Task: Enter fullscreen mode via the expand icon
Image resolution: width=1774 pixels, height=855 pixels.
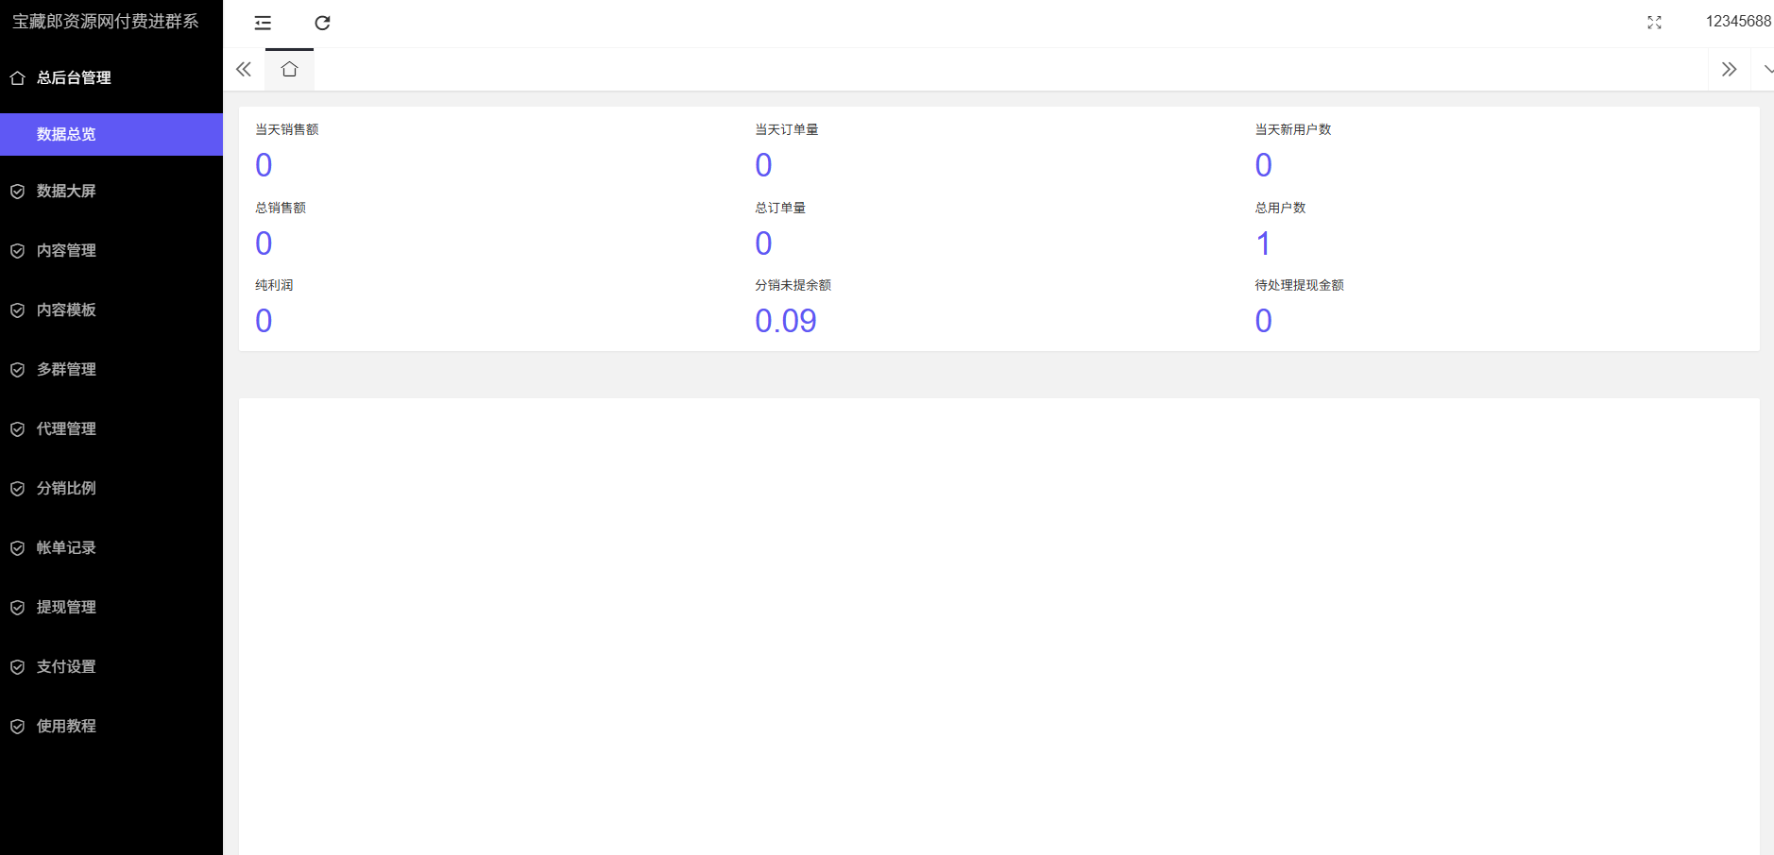Action: tap(1654, 23)
